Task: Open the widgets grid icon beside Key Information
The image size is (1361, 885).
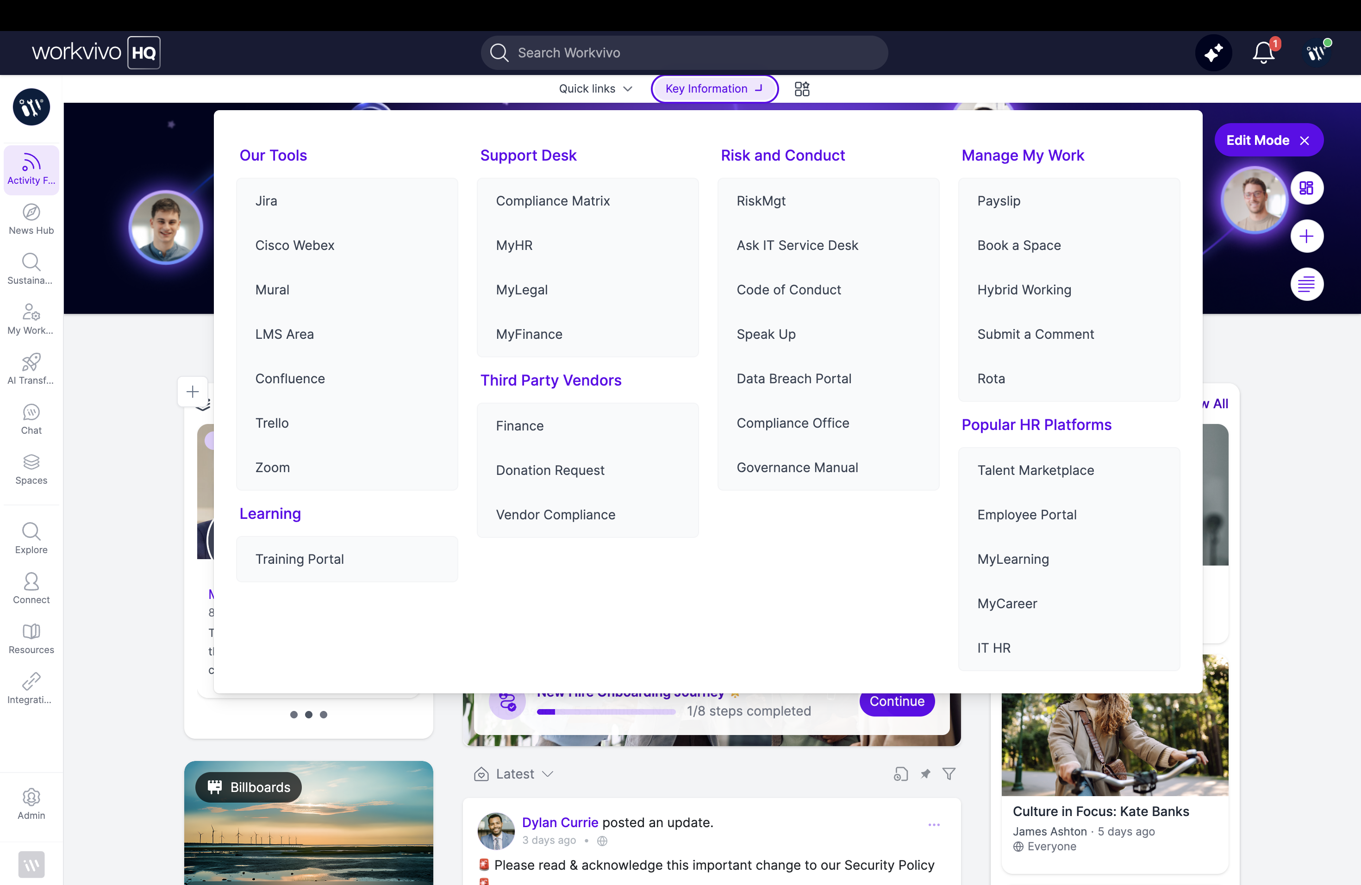Action: (802, 88)
